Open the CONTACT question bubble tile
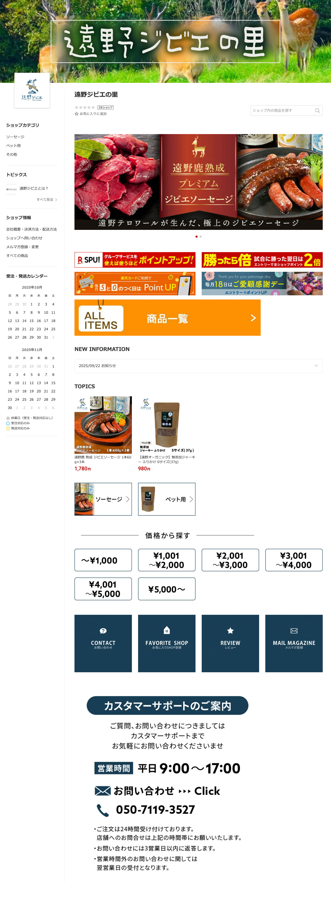The height and width of the screenshot is (906, 331). pyautogui.click(x=103, y=643)
